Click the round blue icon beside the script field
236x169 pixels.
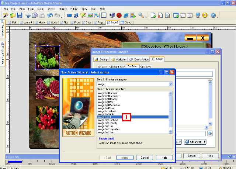click(210, 133)
